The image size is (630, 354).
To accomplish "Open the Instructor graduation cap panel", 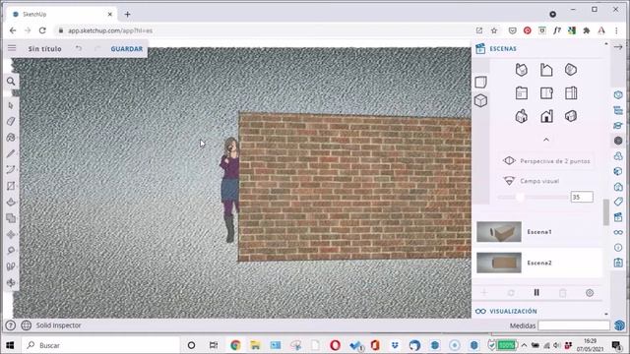I will pos(618,126).
